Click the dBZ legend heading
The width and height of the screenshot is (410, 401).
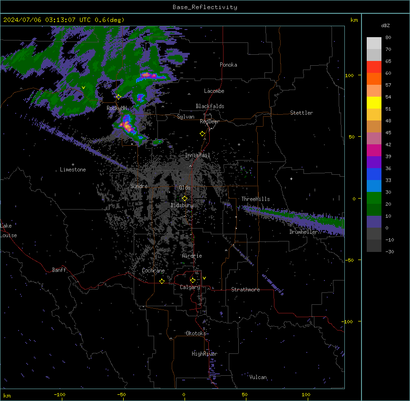click(x=385, y=25)
